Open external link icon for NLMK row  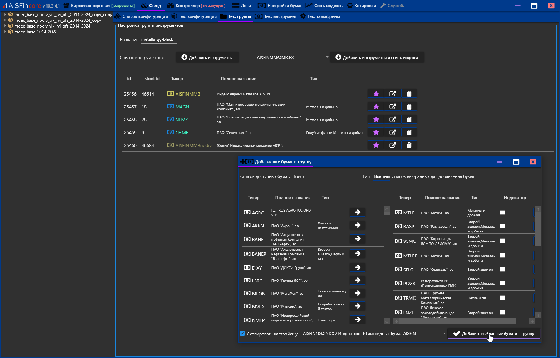[392, 120]
